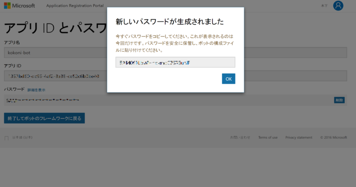
Task: Select 日本語 (日本) language option
Action: [x=22, y=137]
